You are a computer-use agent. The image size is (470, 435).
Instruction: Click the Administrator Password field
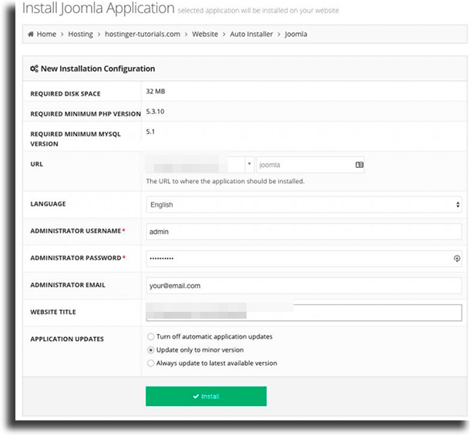tap(304, 259)
